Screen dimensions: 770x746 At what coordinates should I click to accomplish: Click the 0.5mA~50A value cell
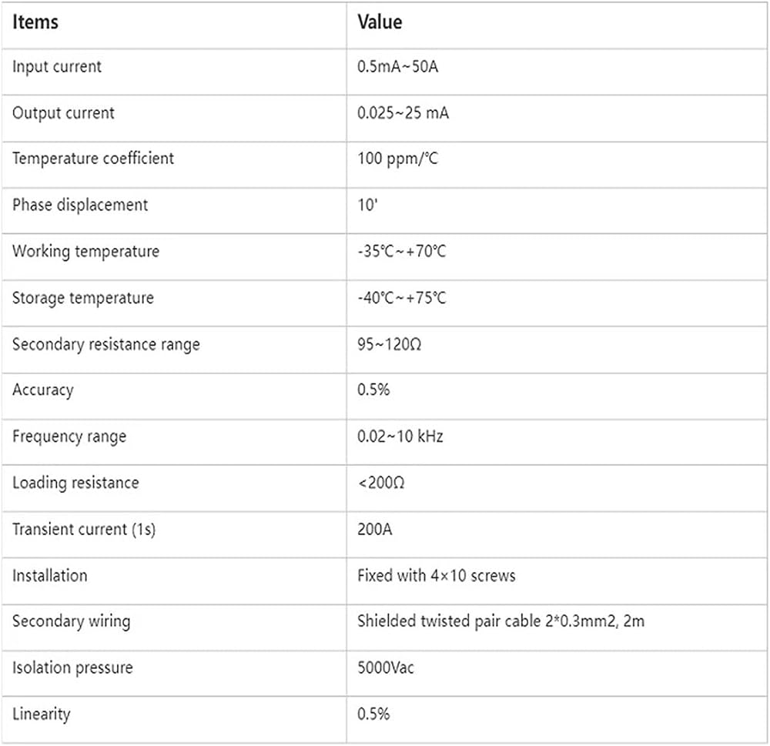click(x=398, y=66)
